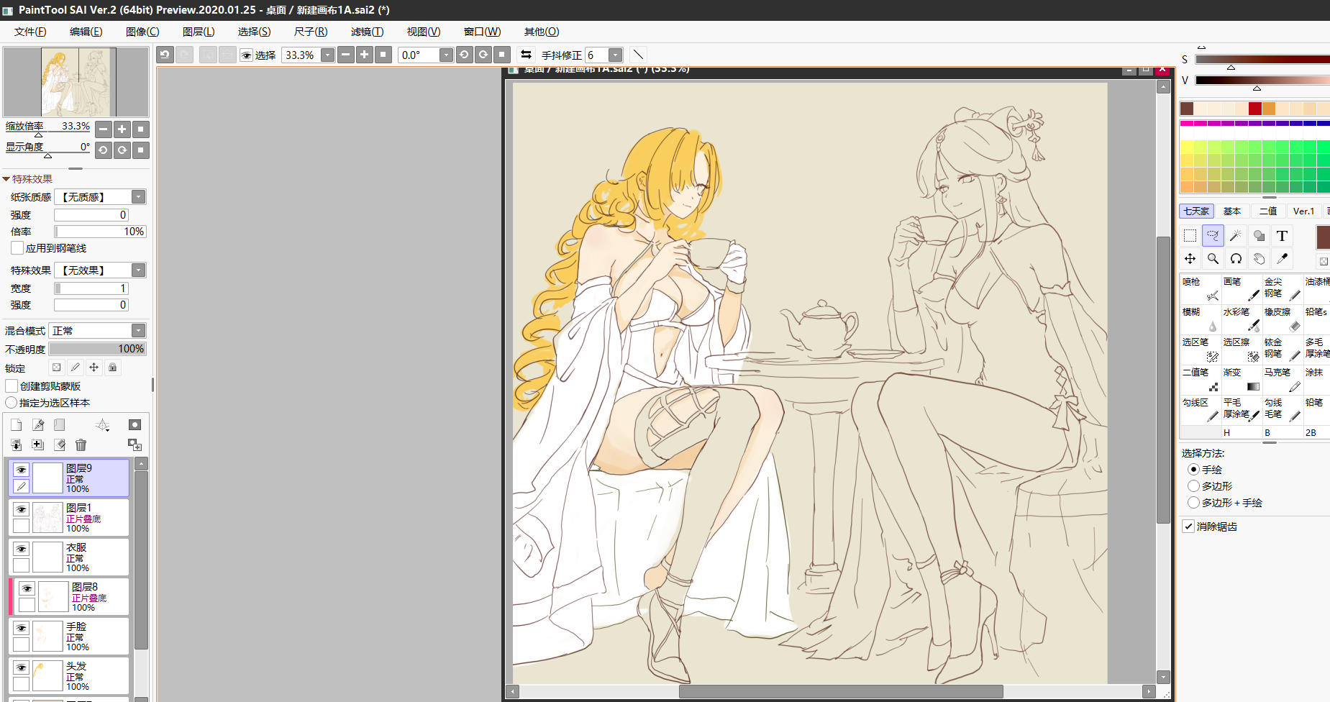Open the toolbar rotation angle dropdown
Viewport: 1330px width, 702px height.
click(x=446, y=55)
